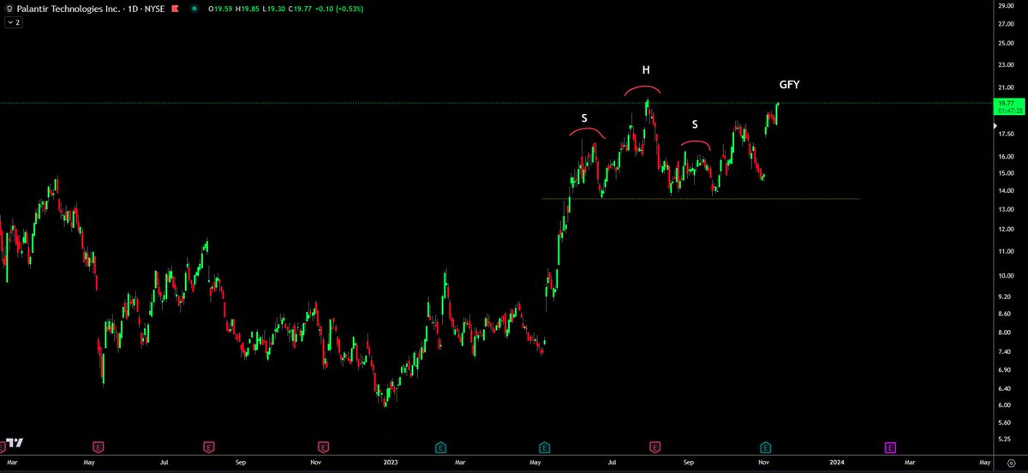
Task: Click the red flag icon beside NYSE
Action: point(173,9)
